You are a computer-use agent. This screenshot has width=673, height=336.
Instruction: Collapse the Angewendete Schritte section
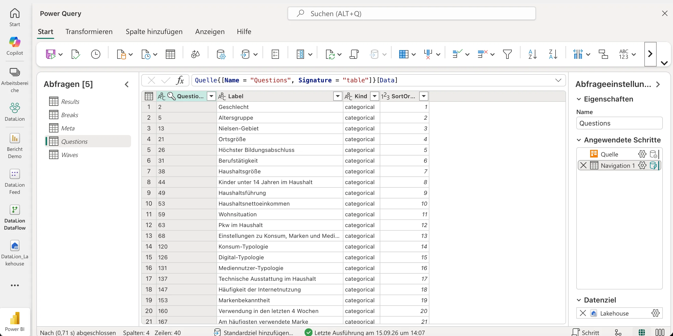pyautogui.click(x=579, y=140)
